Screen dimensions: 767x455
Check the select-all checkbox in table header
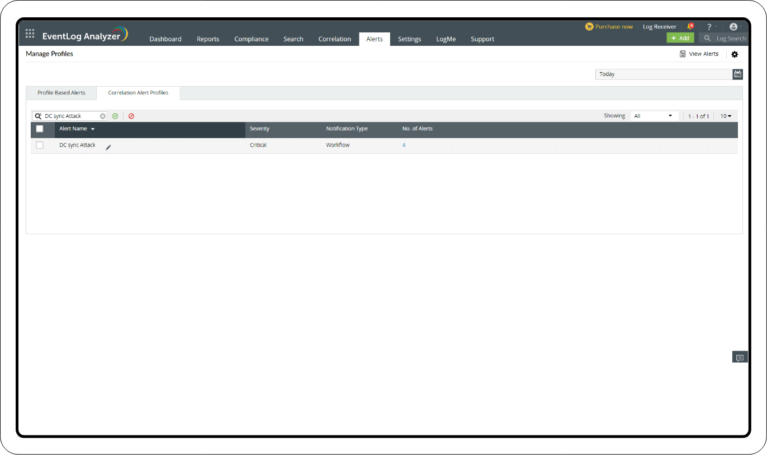pyautogui.click(x=40, y=129)
